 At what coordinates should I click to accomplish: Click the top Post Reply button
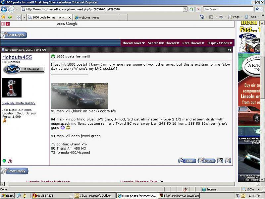[14, 35]
